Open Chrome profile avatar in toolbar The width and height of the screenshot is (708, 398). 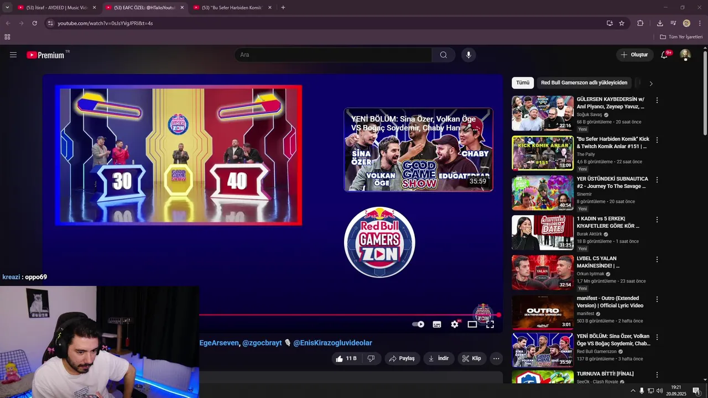(x=686, y=23)
